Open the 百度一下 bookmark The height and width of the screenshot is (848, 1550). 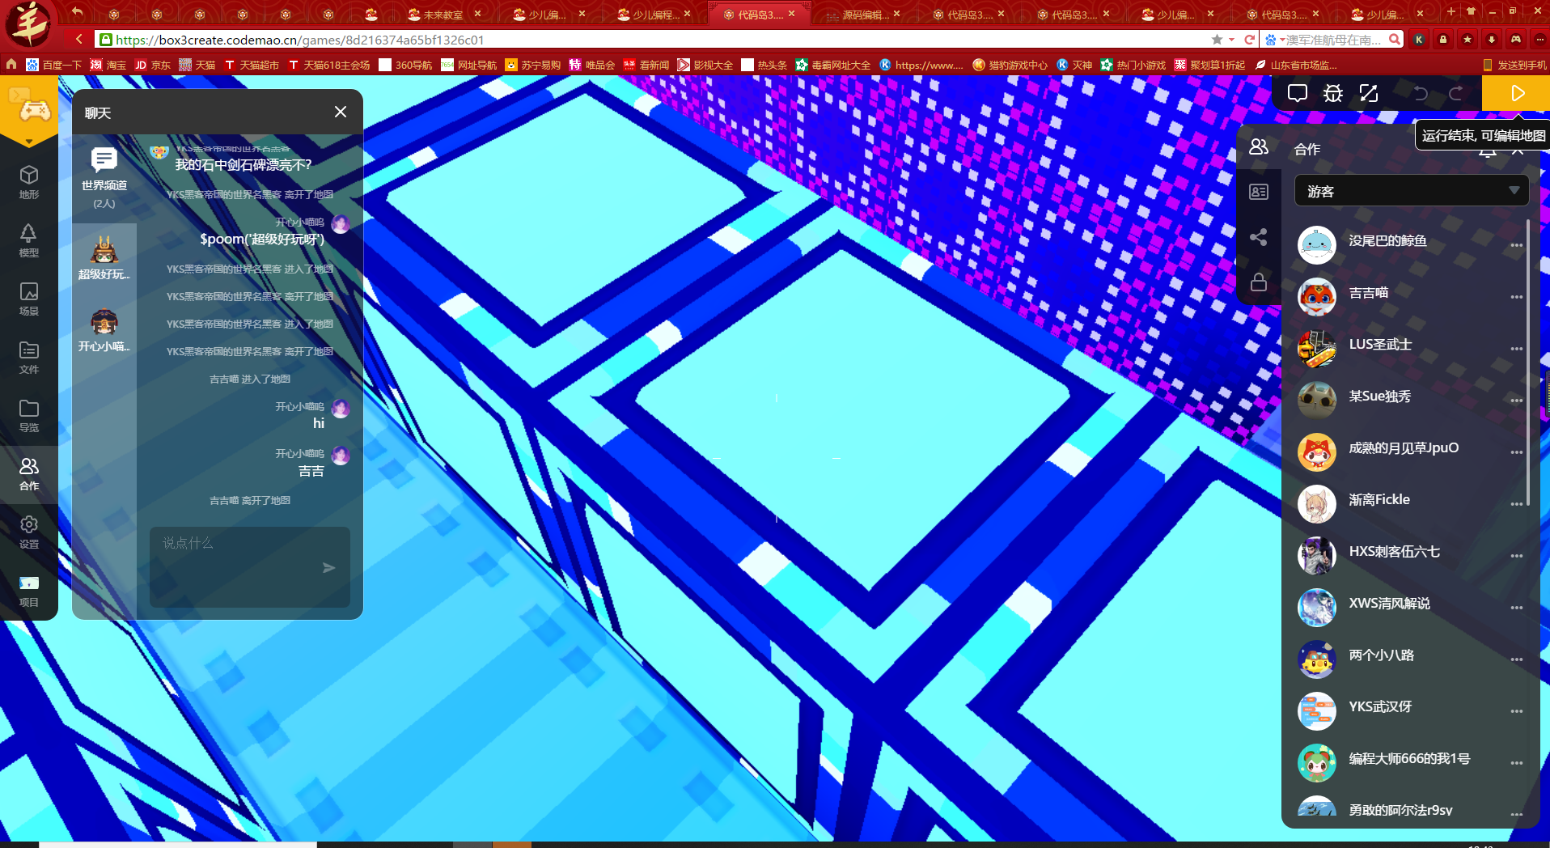[x=54, y=65]
